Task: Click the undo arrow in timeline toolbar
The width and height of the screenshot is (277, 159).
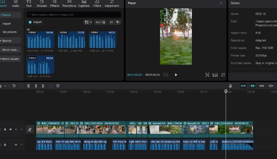Action: coord(14,86)
